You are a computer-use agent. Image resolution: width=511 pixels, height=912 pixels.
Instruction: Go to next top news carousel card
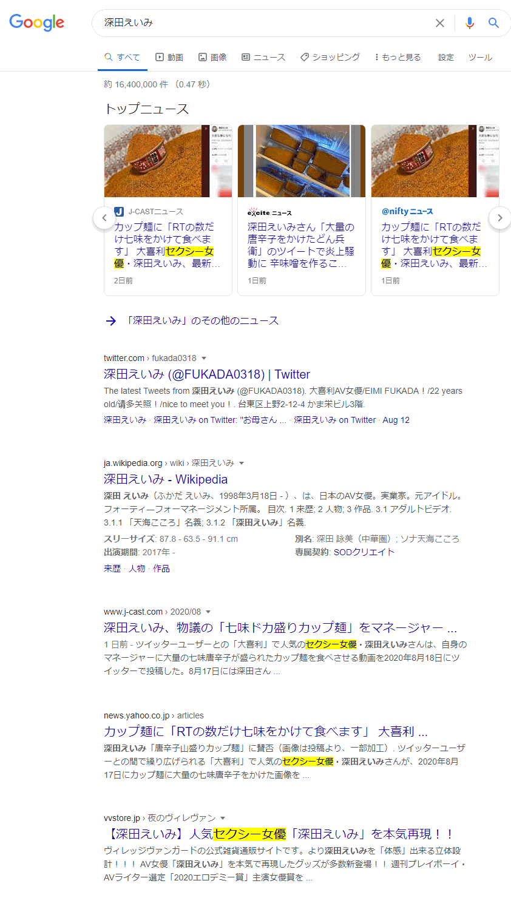point(499,218)
